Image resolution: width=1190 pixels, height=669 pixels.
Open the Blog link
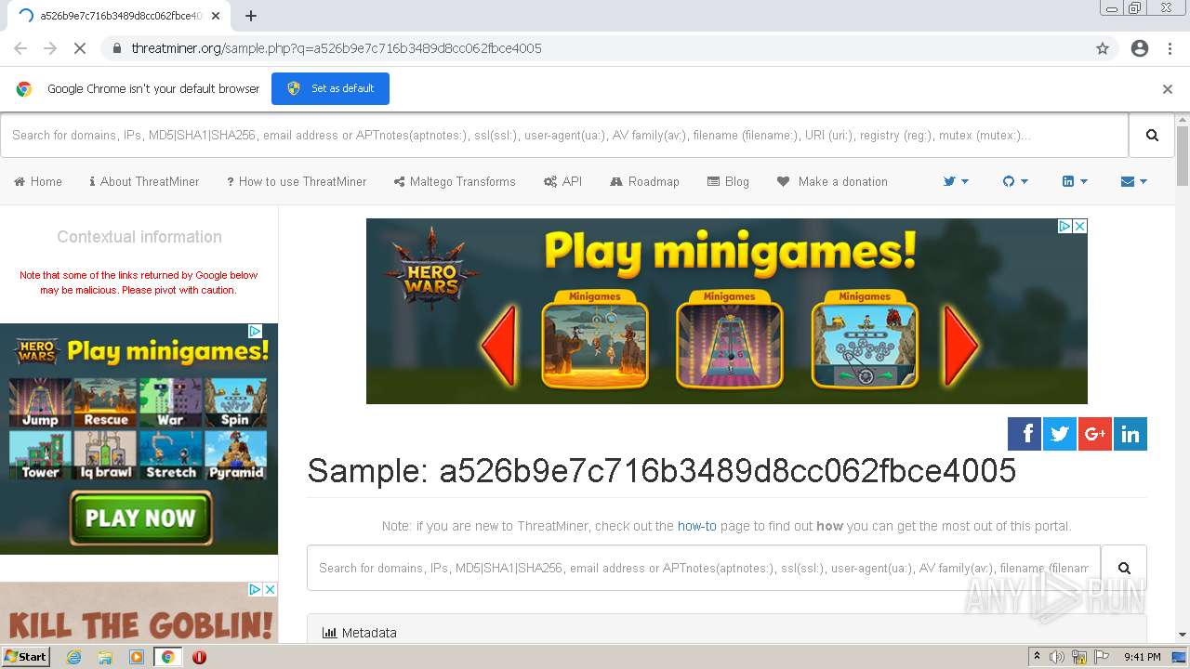click(x=728, y=181)
